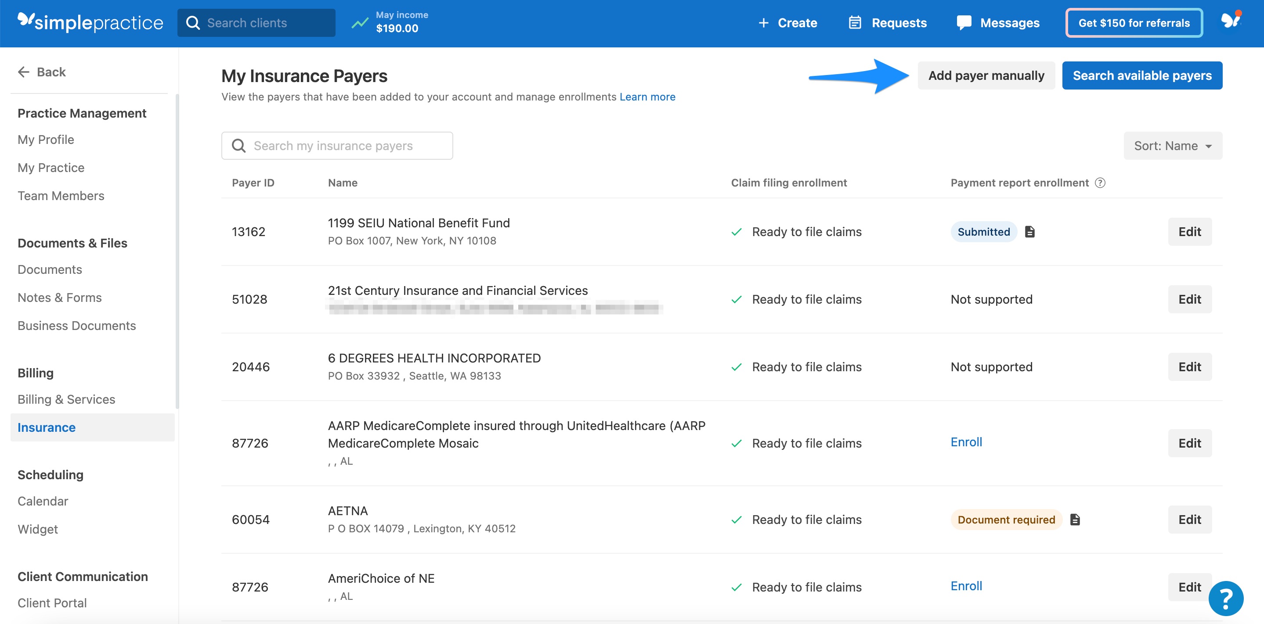
Task: Expand the Sort: Name dropdown
Action: (x=1173, y=146)
